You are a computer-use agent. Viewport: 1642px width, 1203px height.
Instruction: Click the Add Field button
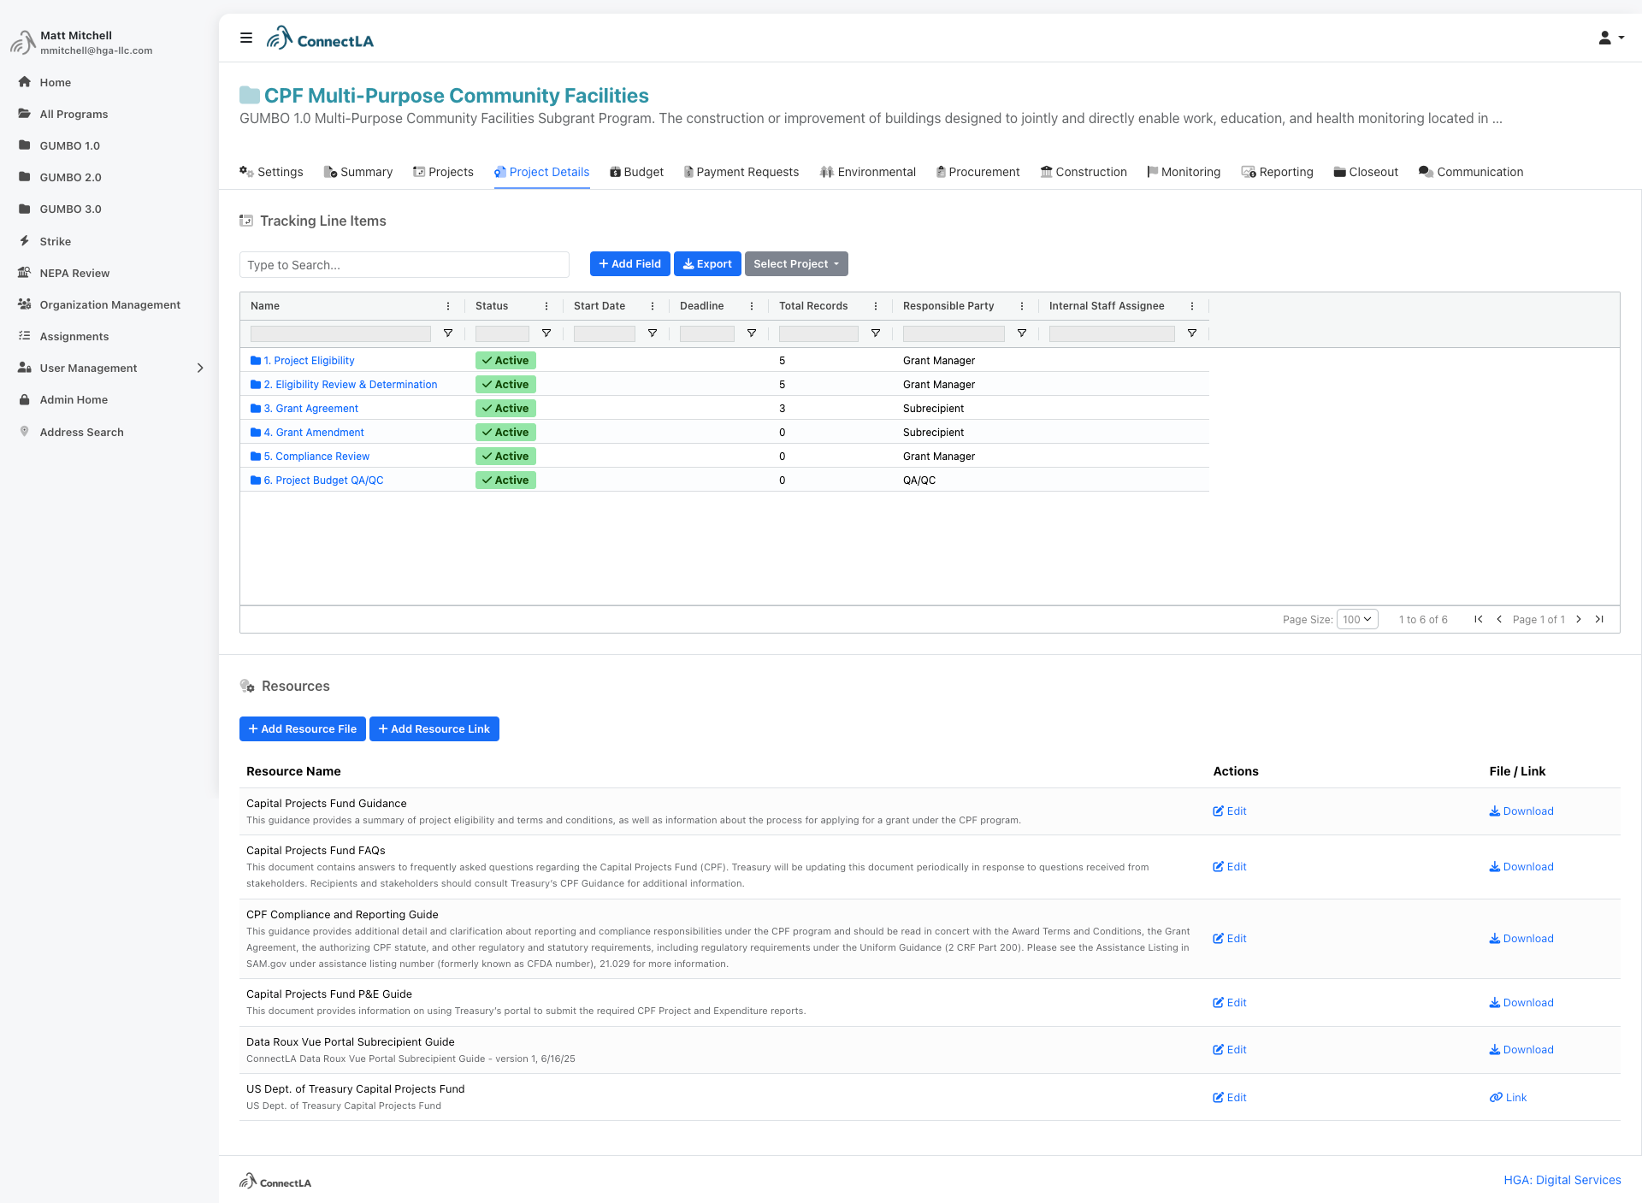click(x=630, y=264)
